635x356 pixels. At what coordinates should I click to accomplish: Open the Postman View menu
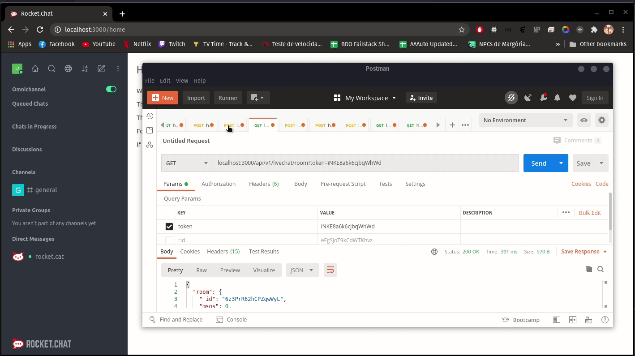pyautogui.click(x=182, y=81)
